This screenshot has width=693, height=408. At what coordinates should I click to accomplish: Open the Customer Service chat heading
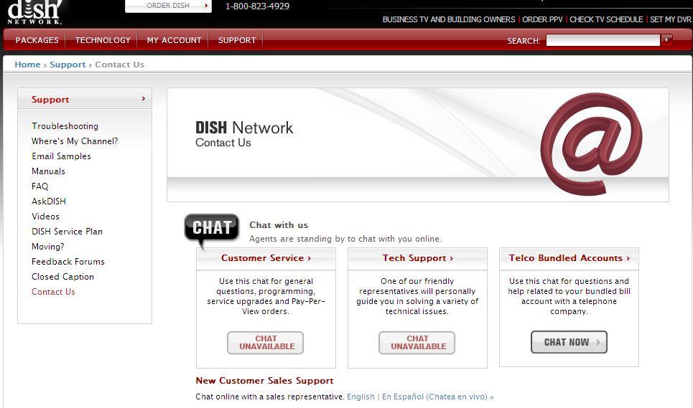(x=266, y=258)
